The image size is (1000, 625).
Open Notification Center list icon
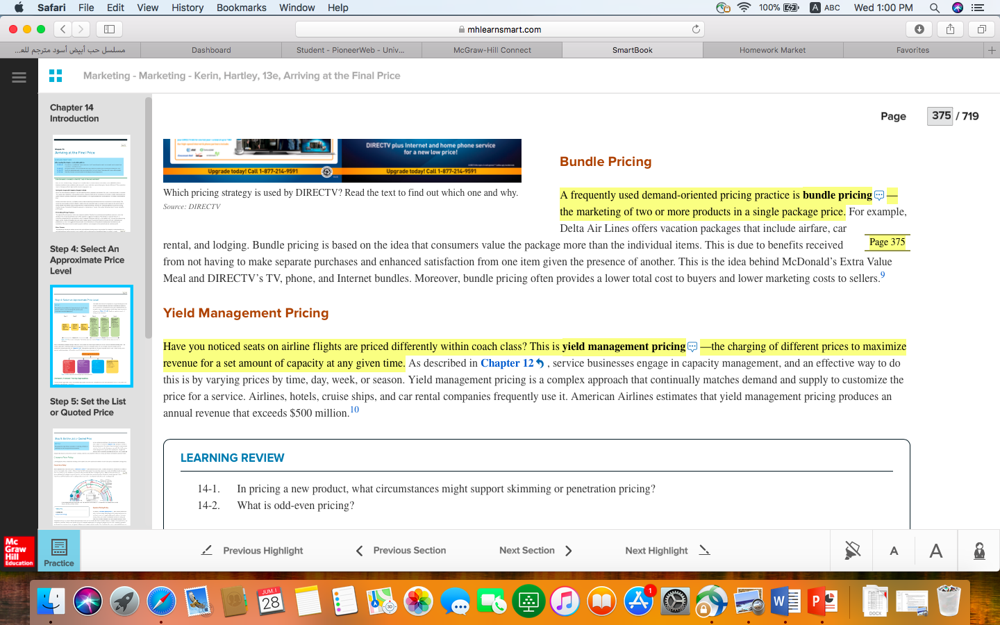[x=978, y=8]
